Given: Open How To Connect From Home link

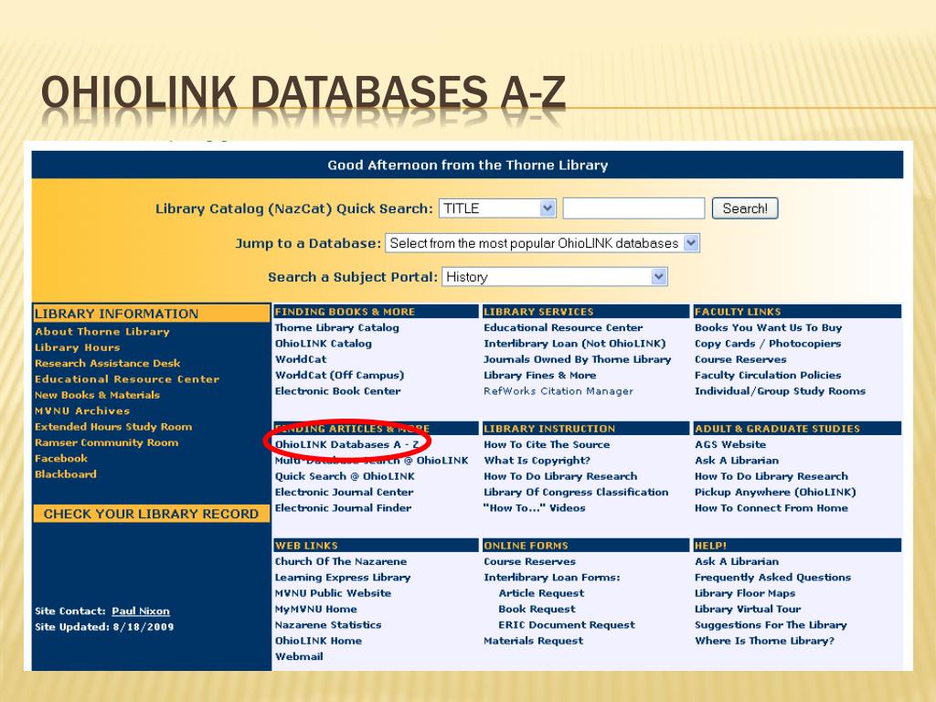Looking at the screenshot, I should (x=771, y=508).
